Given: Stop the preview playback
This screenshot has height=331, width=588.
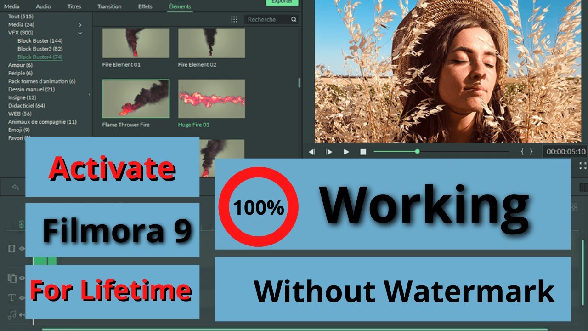Looking at the screenshot, I should 363,152.
